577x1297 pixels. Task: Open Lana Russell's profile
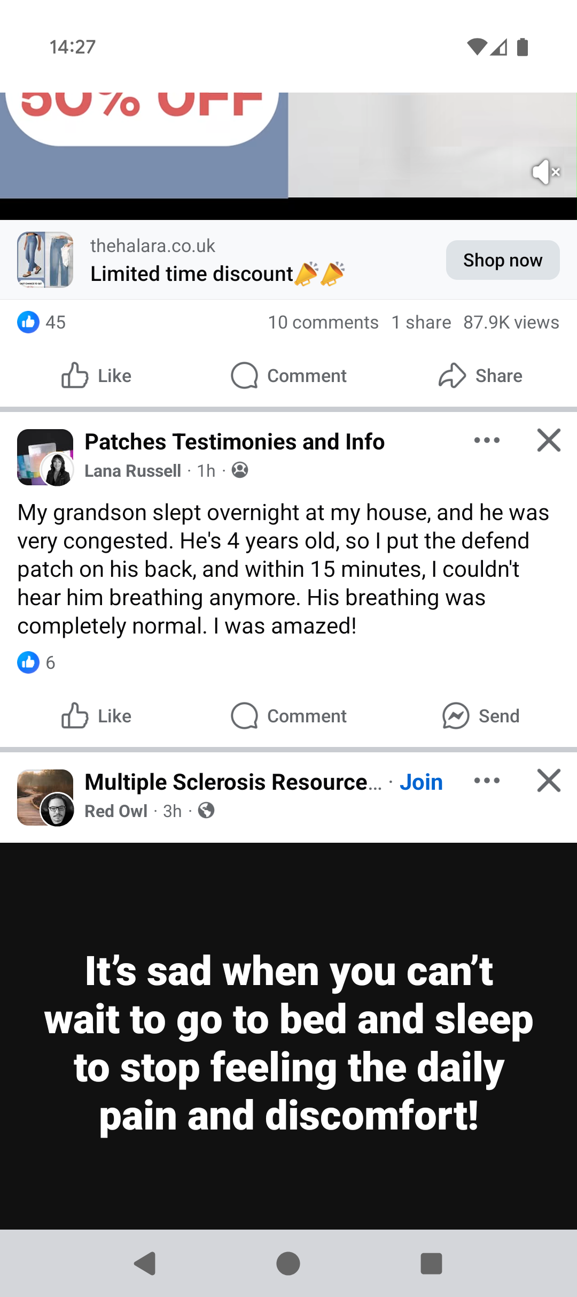point(133,471)
